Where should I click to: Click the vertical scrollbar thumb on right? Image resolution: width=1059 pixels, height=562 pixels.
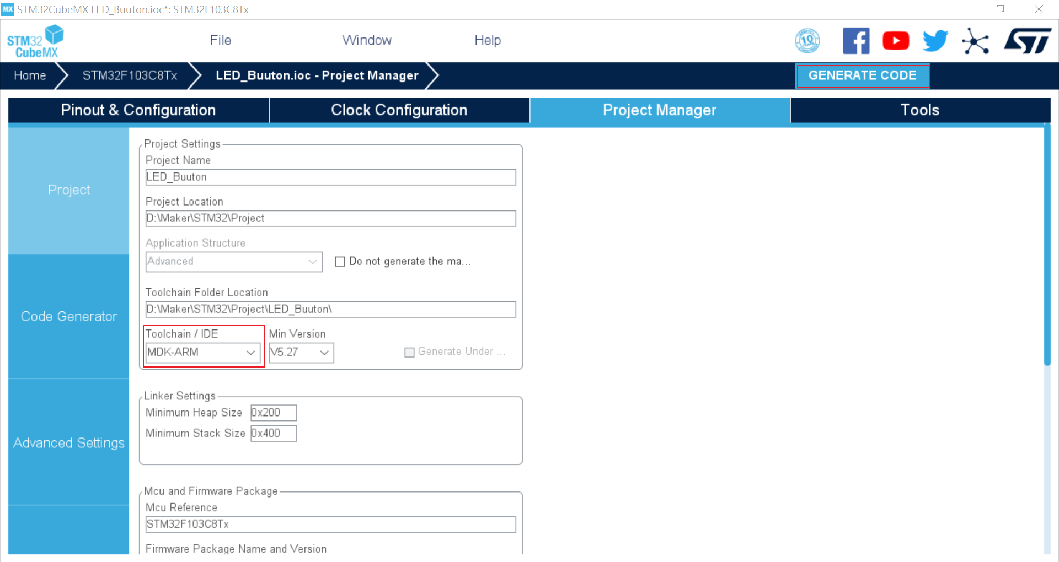coord(1047,245)
